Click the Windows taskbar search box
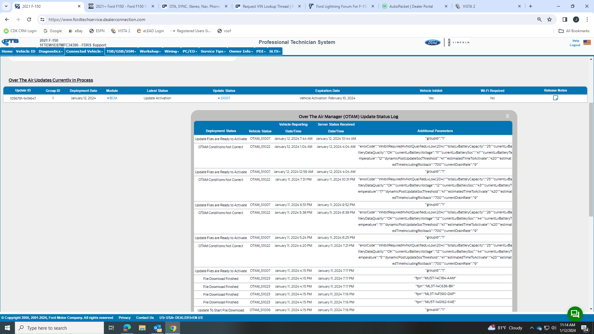 pos(59,328)
